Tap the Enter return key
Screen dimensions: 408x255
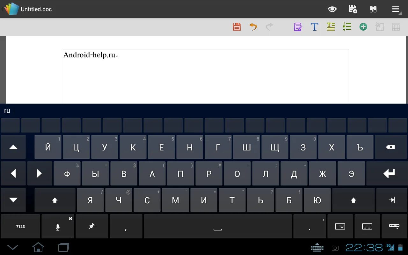click(x=387, y=173)
